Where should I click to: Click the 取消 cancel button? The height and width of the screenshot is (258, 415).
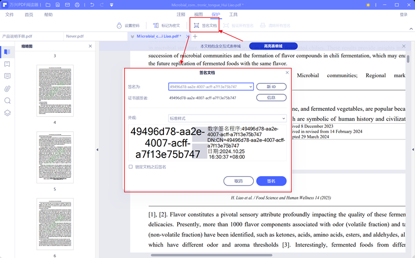tap(239, 181)
